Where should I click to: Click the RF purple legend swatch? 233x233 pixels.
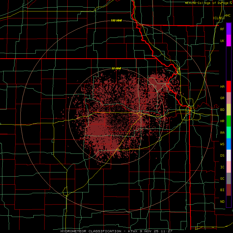[x=229, y=29]
